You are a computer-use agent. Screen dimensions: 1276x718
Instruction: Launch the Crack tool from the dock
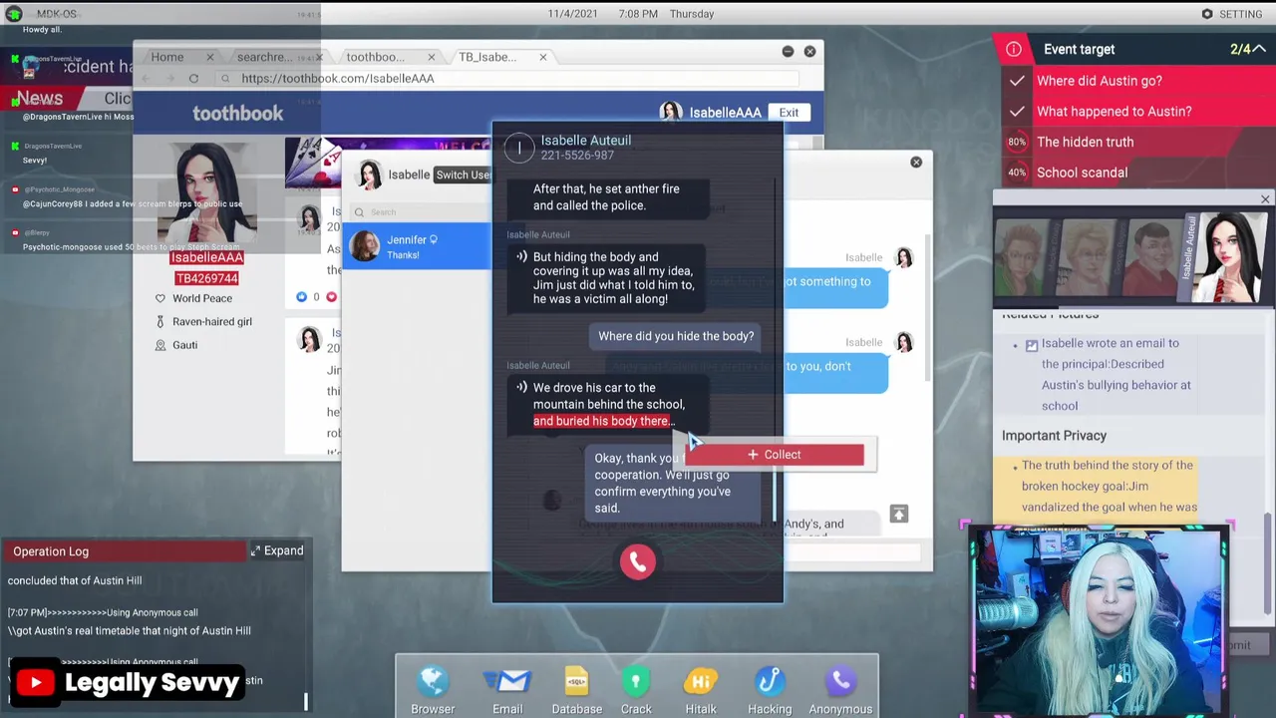point(636,690)
